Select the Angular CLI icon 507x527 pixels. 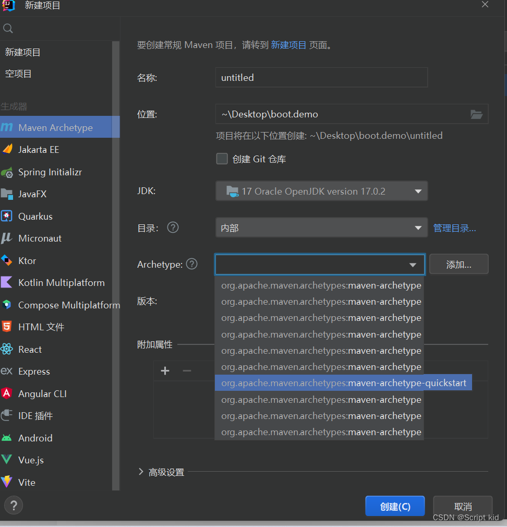point(7,394)
